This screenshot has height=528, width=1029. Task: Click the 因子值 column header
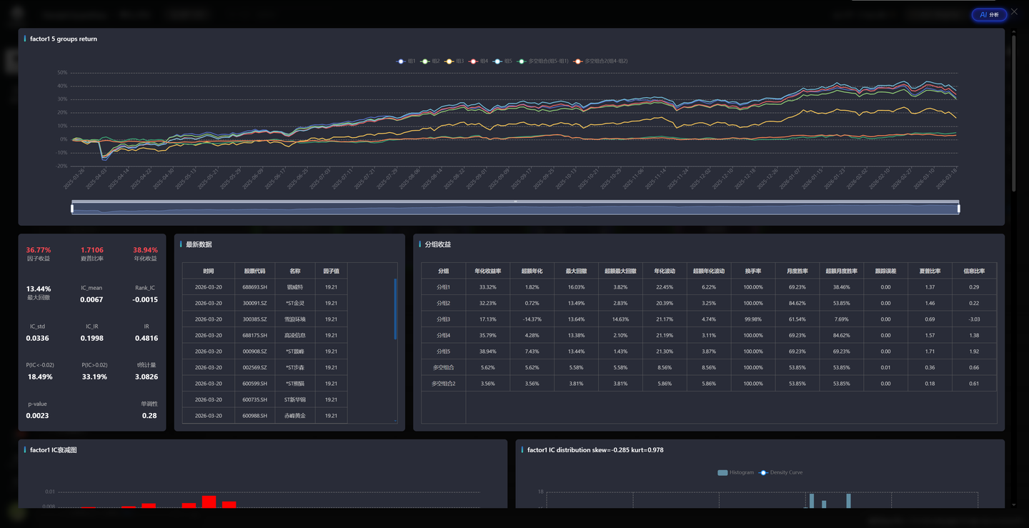[x=331, y=272]
